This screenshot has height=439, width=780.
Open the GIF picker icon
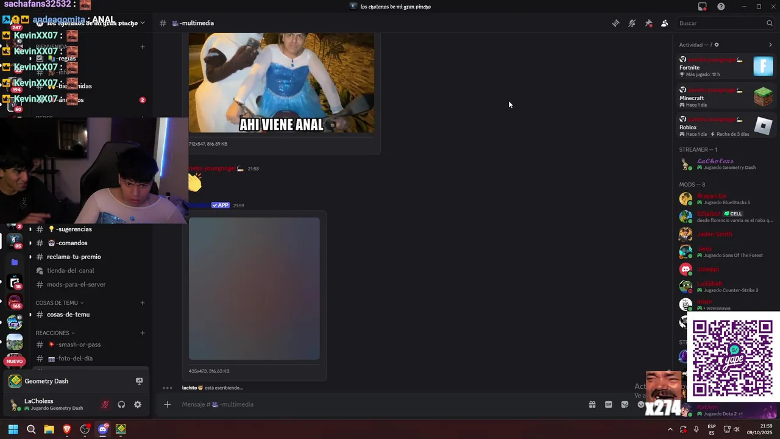[x=608, y=404]
